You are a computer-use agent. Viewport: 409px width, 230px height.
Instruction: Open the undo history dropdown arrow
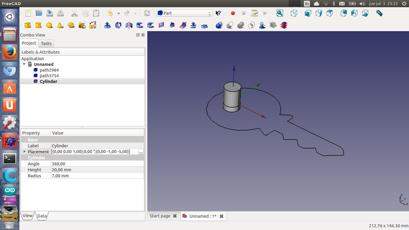click(x=118, y=13)
